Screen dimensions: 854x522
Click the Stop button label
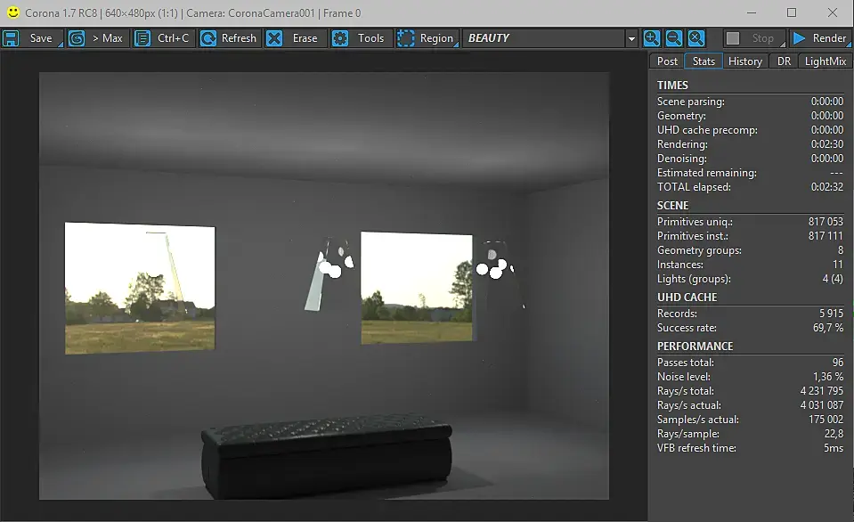[762, 38]
